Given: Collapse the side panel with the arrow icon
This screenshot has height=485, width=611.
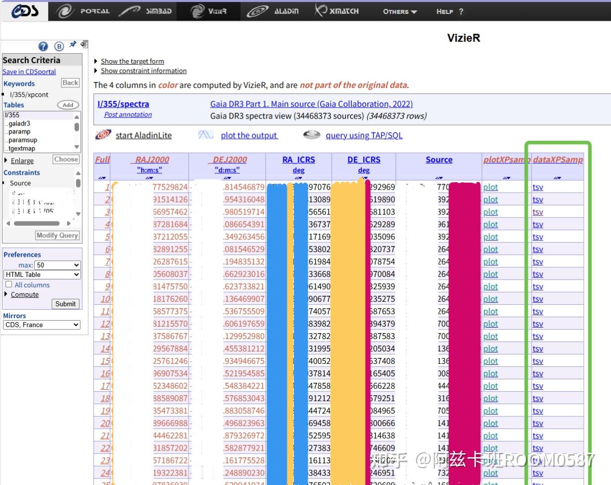Looking at the screenshot, I should [84, 44].
